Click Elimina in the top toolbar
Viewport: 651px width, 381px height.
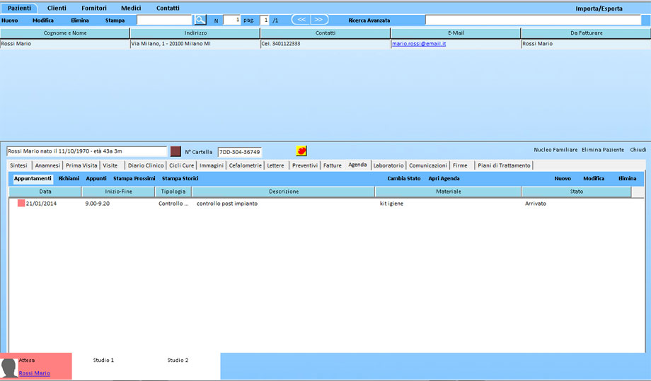click(x=80, y=20)
